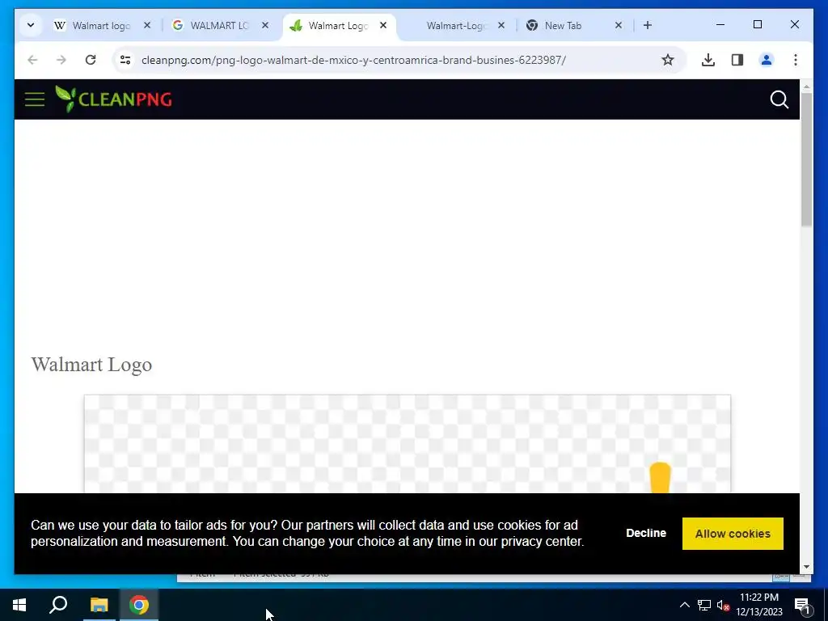
Task: Decline cookie tracking
Action: 646,534
